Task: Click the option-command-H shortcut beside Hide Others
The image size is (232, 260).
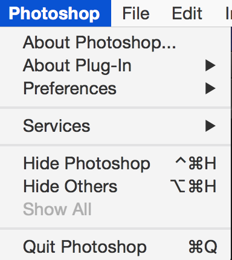Action: [193, 186]
